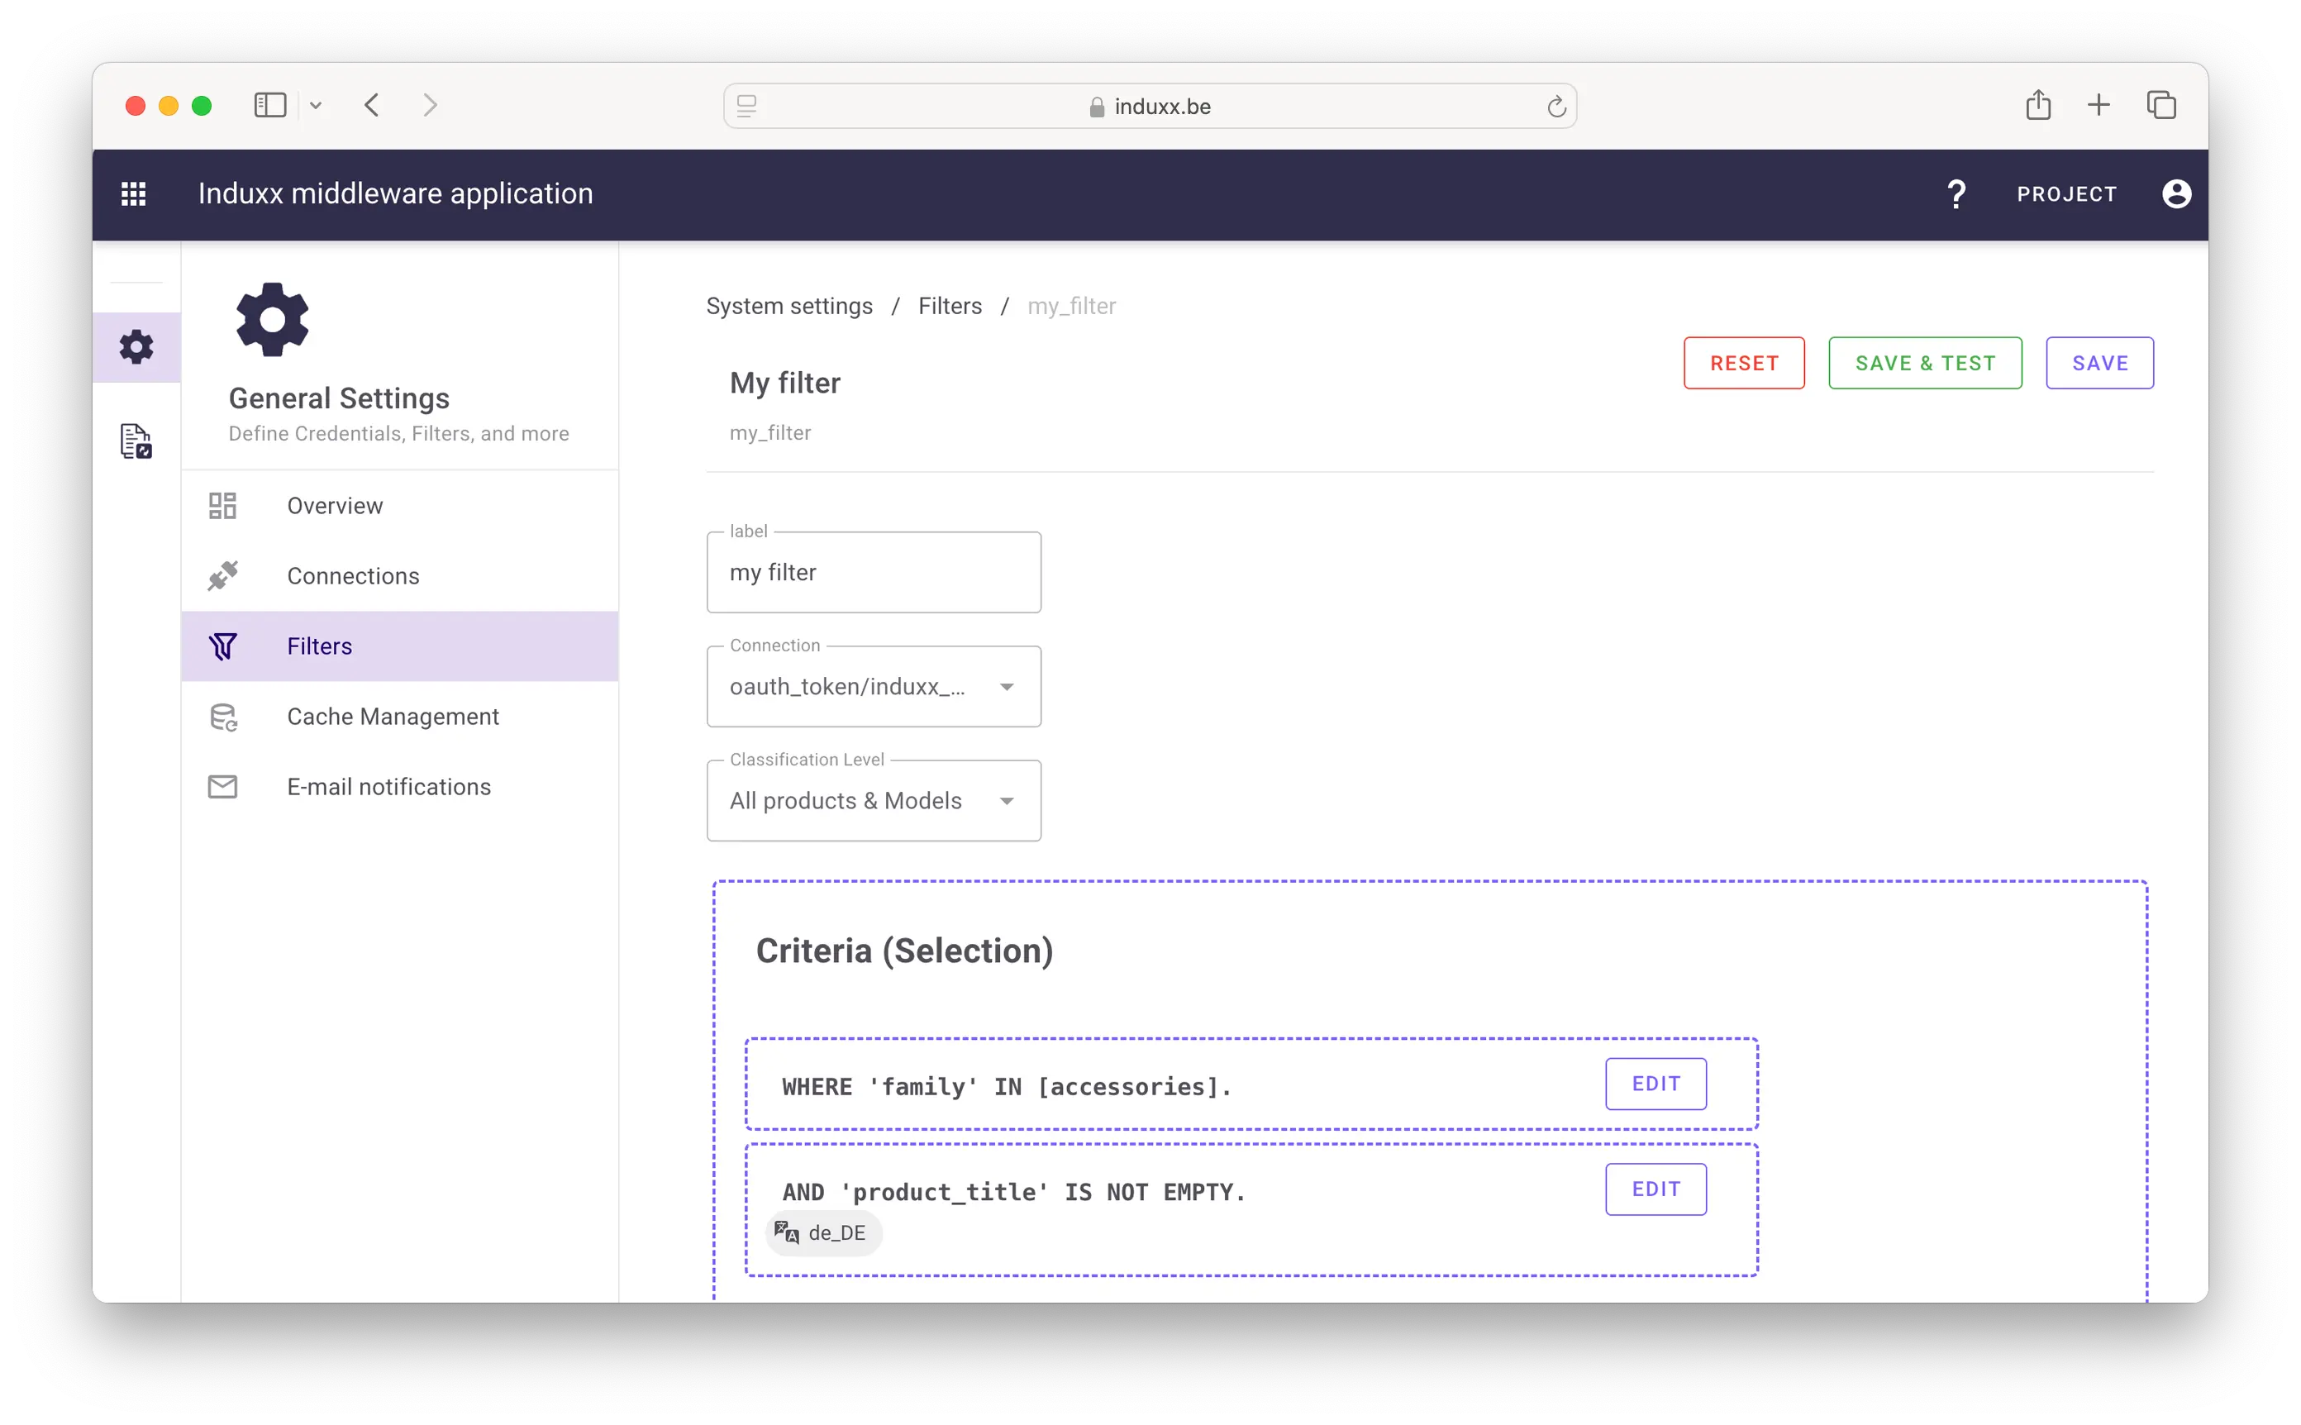Go to Cache Management menu item
The image size is (2301, 1425).
click(x=393, y=717)
